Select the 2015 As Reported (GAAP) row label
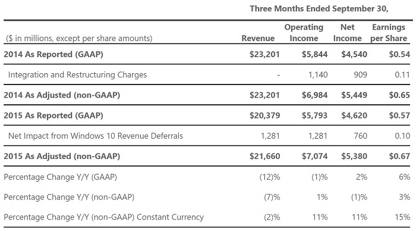This screenshot has height=231, width=416. 53,115
